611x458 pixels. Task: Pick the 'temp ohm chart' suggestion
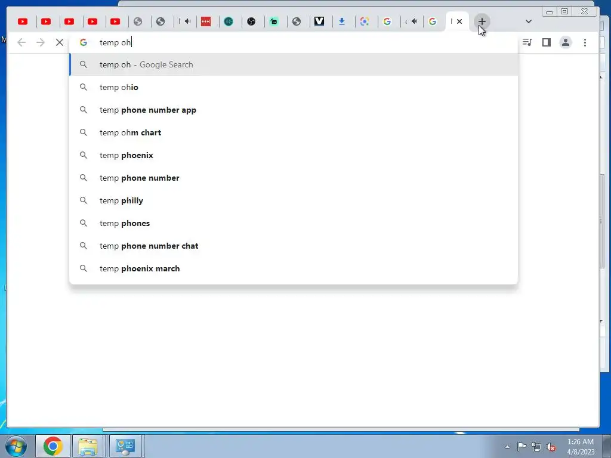tap(294, 132)
